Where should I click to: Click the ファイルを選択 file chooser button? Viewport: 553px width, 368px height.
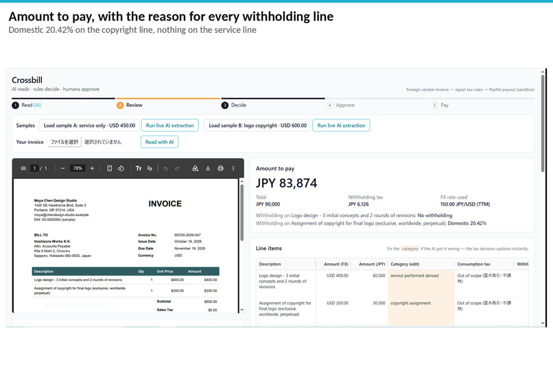64,142
